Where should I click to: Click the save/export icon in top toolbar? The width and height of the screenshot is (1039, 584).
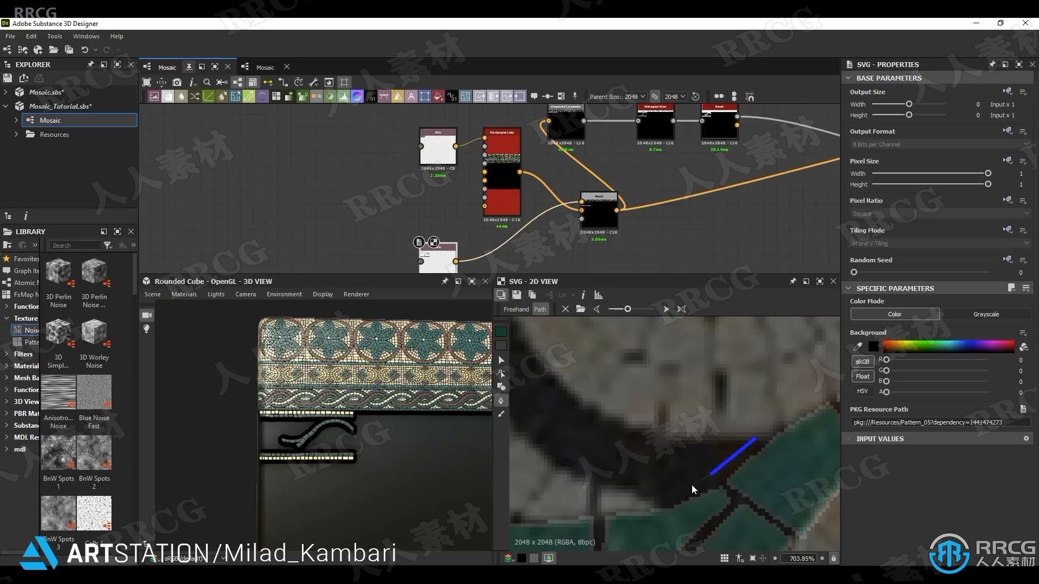click(x=69, y=49)
